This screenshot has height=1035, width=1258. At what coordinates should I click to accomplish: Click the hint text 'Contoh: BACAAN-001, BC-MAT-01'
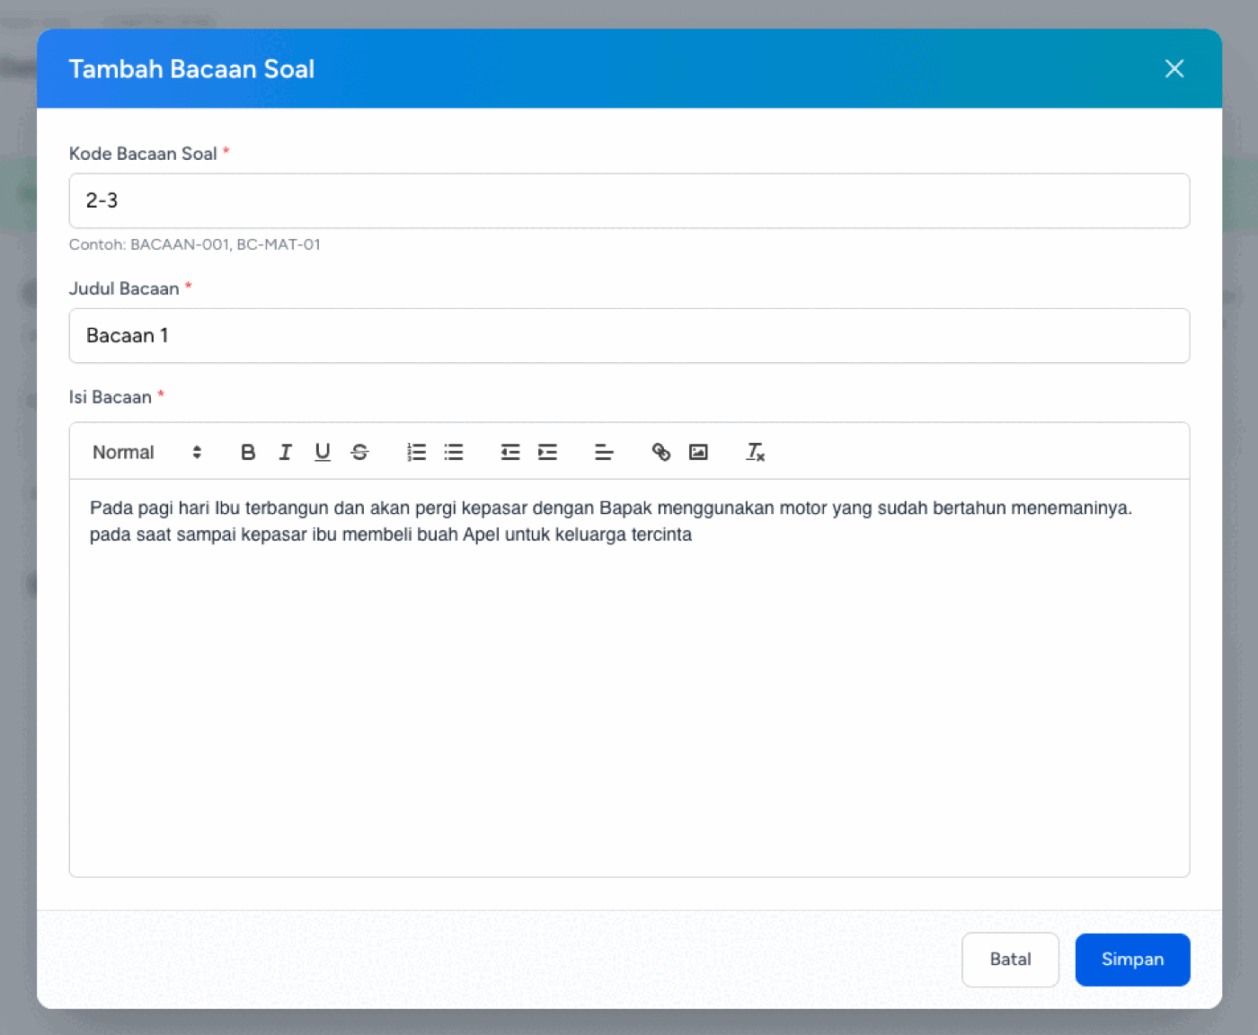[195, 244]
